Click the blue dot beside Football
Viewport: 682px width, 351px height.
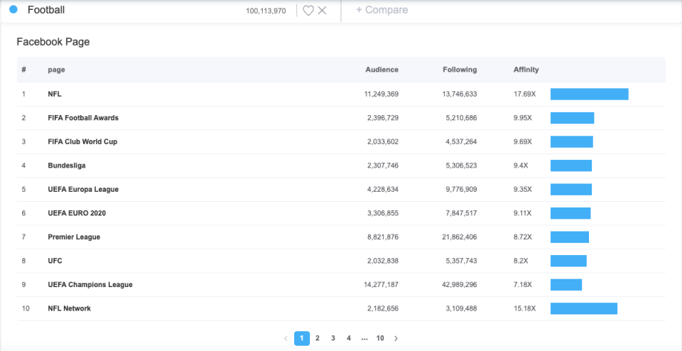pos(13,9)
